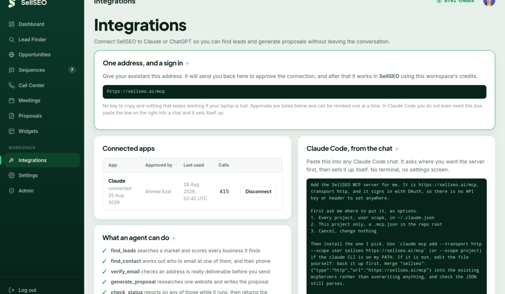The width and height of the screenshot is (505, 294).
Task: Open the Admin page
Action: point(42,191)
